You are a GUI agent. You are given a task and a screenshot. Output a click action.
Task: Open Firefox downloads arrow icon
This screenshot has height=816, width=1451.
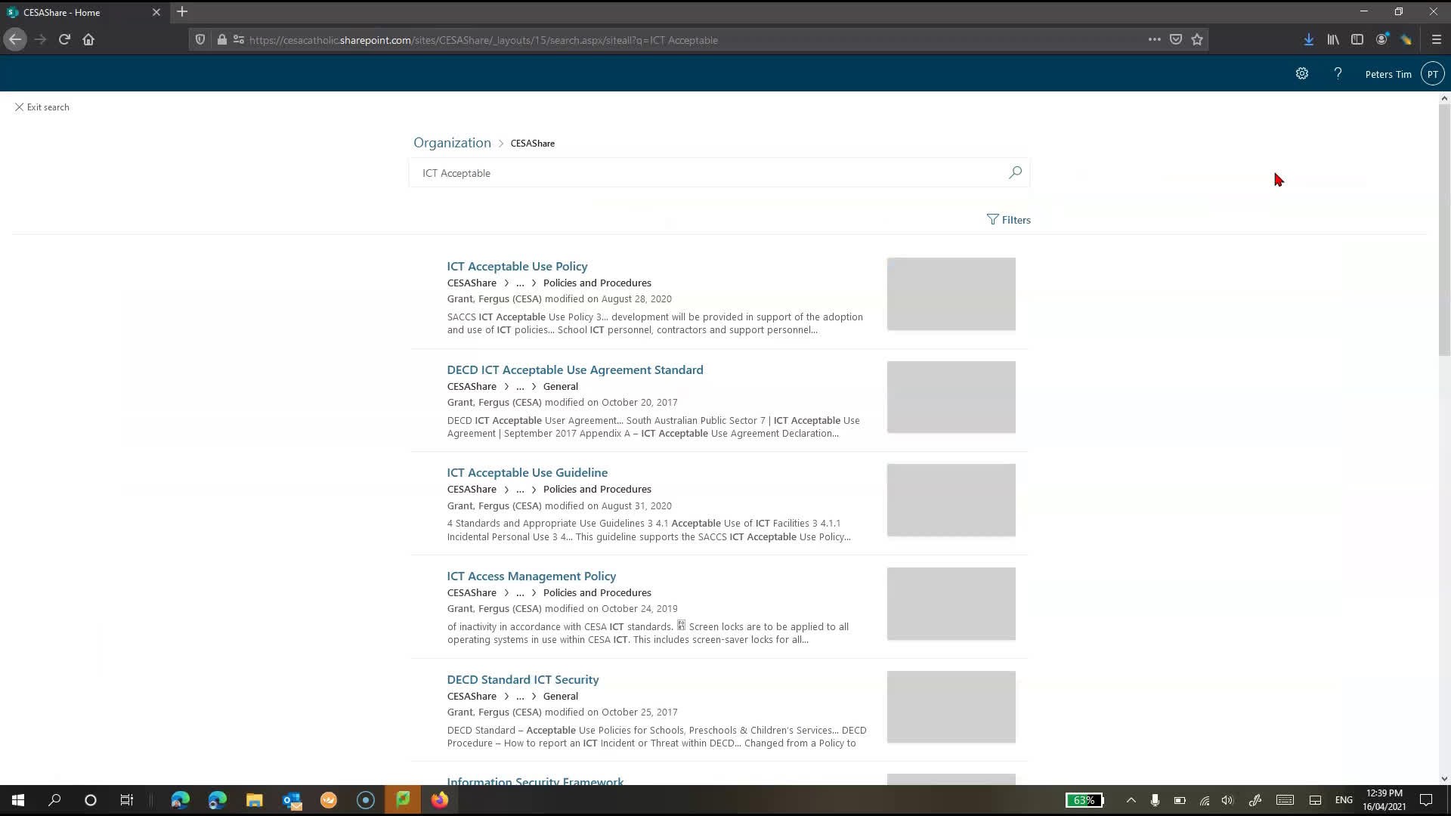(x=1308, y=40)
